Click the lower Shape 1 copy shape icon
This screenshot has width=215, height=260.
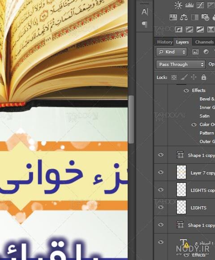pyautogui.click(x=180, y=225)
